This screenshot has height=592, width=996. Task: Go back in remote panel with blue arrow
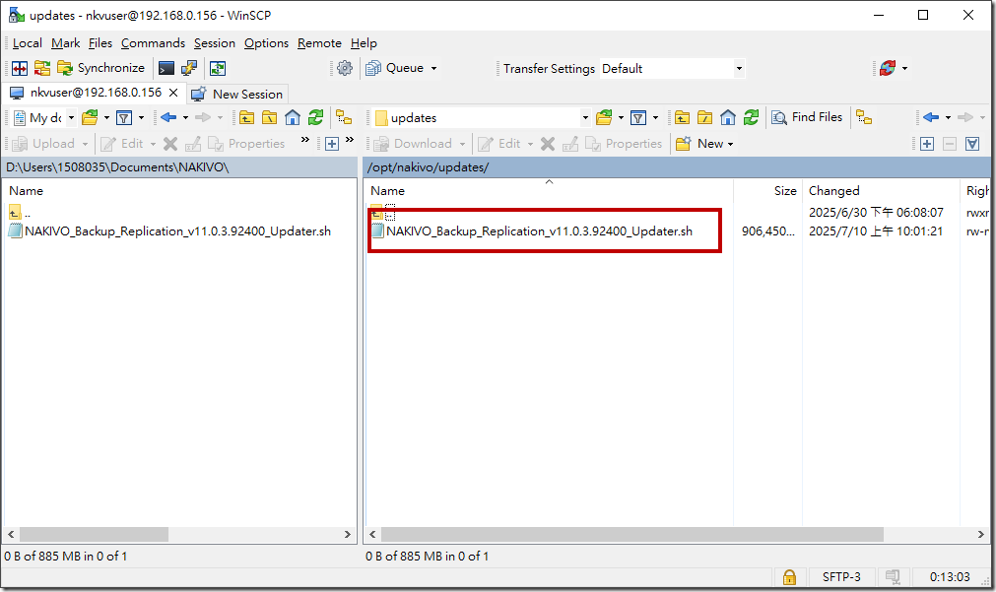point(931,117)
